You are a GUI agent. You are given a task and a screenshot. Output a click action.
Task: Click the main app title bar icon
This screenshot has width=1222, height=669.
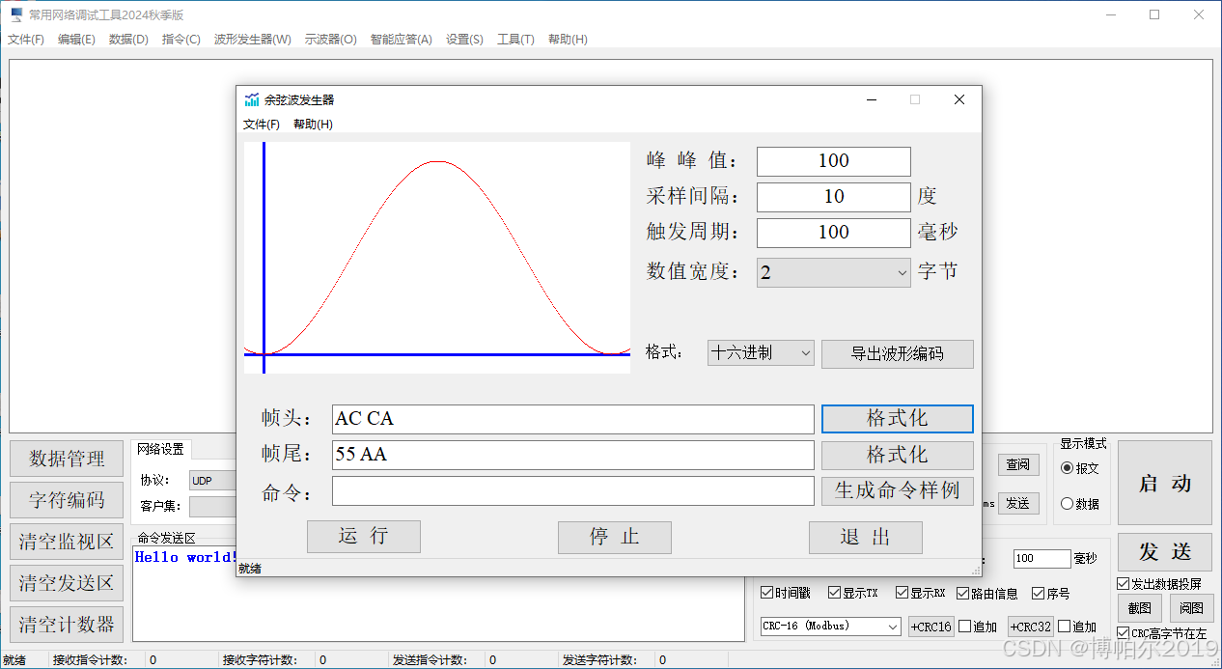point(16,14)
